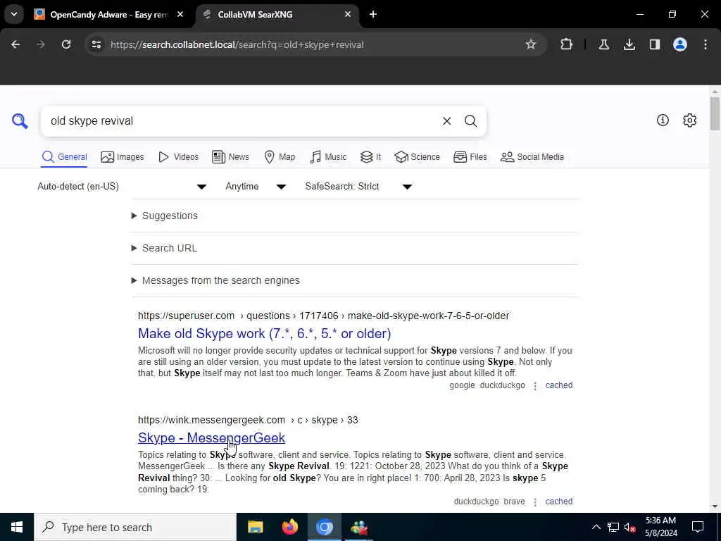This screenshot has height=541, width=721.
Task: Switch to News category
Action: tap(230, 157)
